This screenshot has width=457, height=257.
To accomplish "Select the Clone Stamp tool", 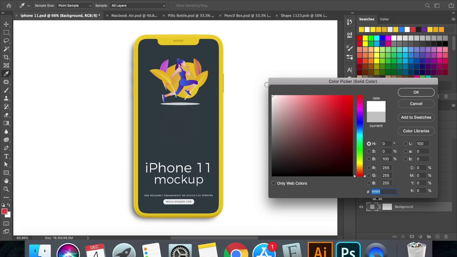I will click(x=6, y=99).
